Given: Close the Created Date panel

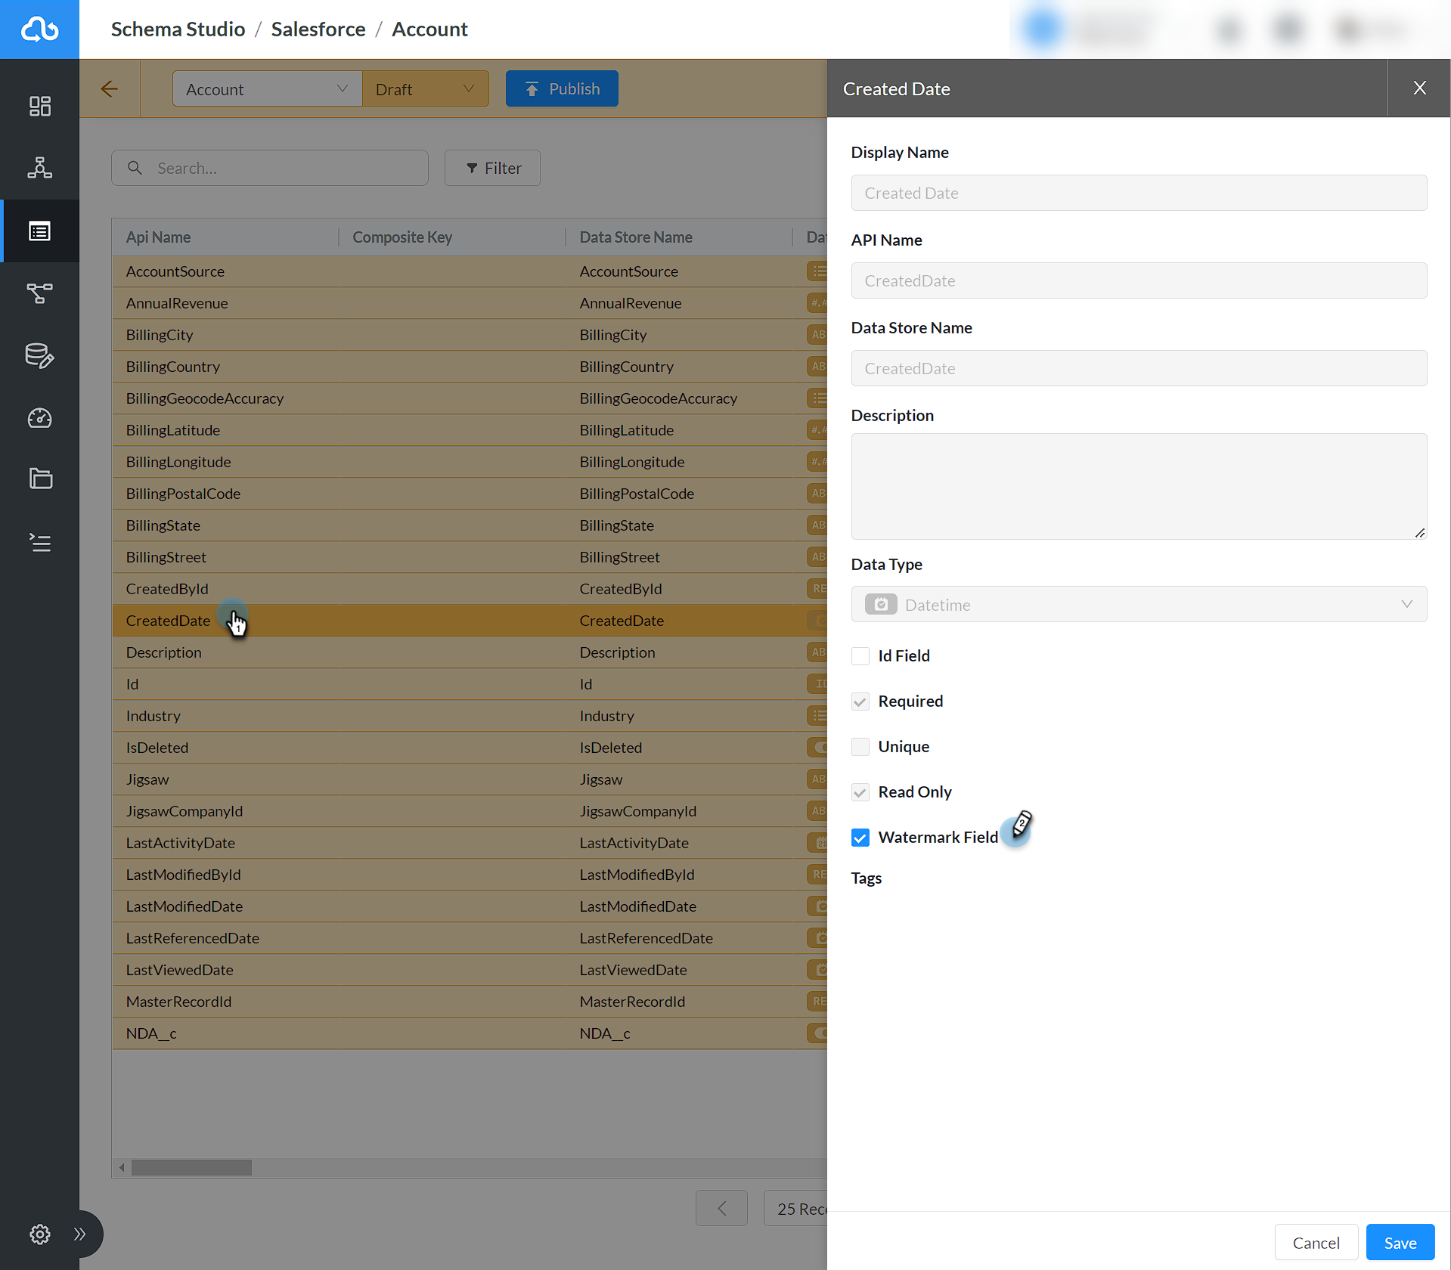Looking at the screenshot, I should click(1419, 88).
